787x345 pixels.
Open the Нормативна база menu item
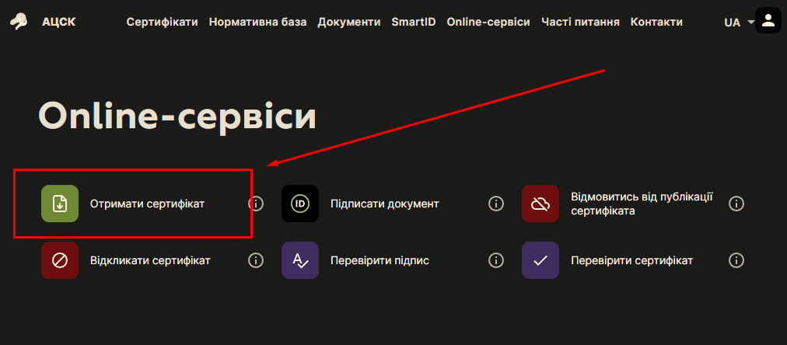257,22
